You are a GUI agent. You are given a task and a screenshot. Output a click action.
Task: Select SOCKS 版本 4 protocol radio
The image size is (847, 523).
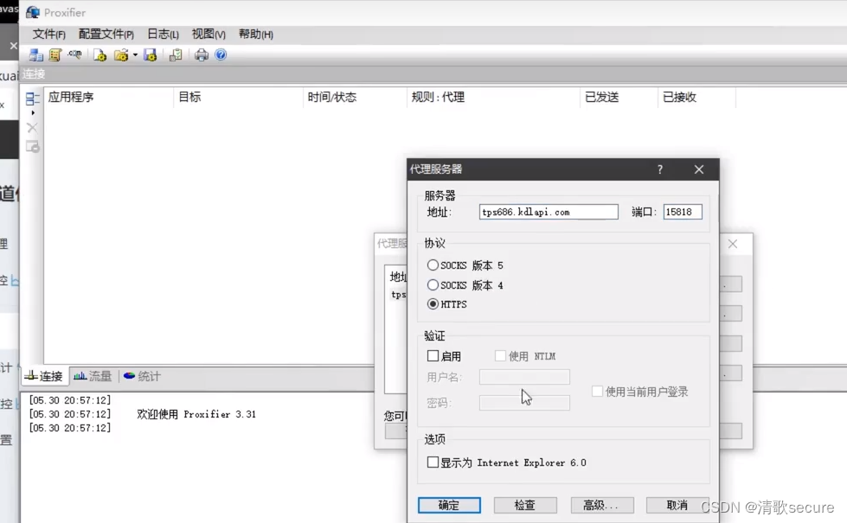click(x=433, y=284)
